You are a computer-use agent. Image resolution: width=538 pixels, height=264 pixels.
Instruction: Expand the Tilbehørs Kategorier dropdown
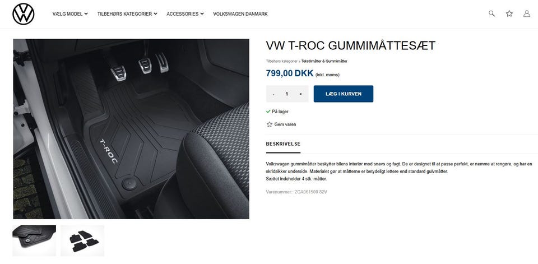pos(127,14)
